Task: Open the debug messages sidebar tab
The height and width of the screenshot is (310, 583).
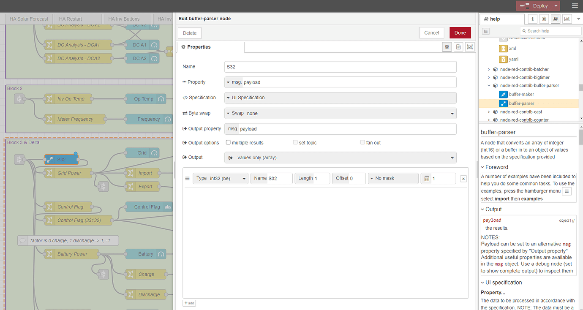Action: 544,19
